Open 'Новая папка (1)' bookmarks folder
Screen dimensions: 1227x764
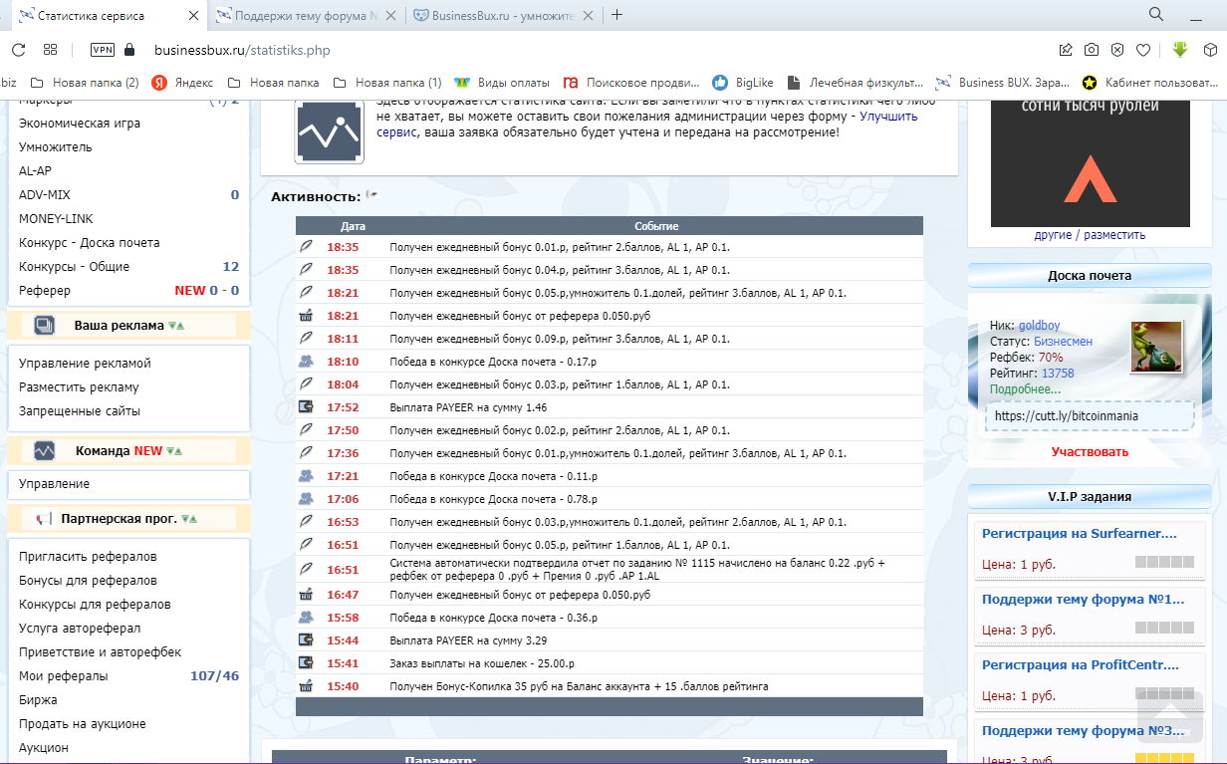(x=387, y=83)
